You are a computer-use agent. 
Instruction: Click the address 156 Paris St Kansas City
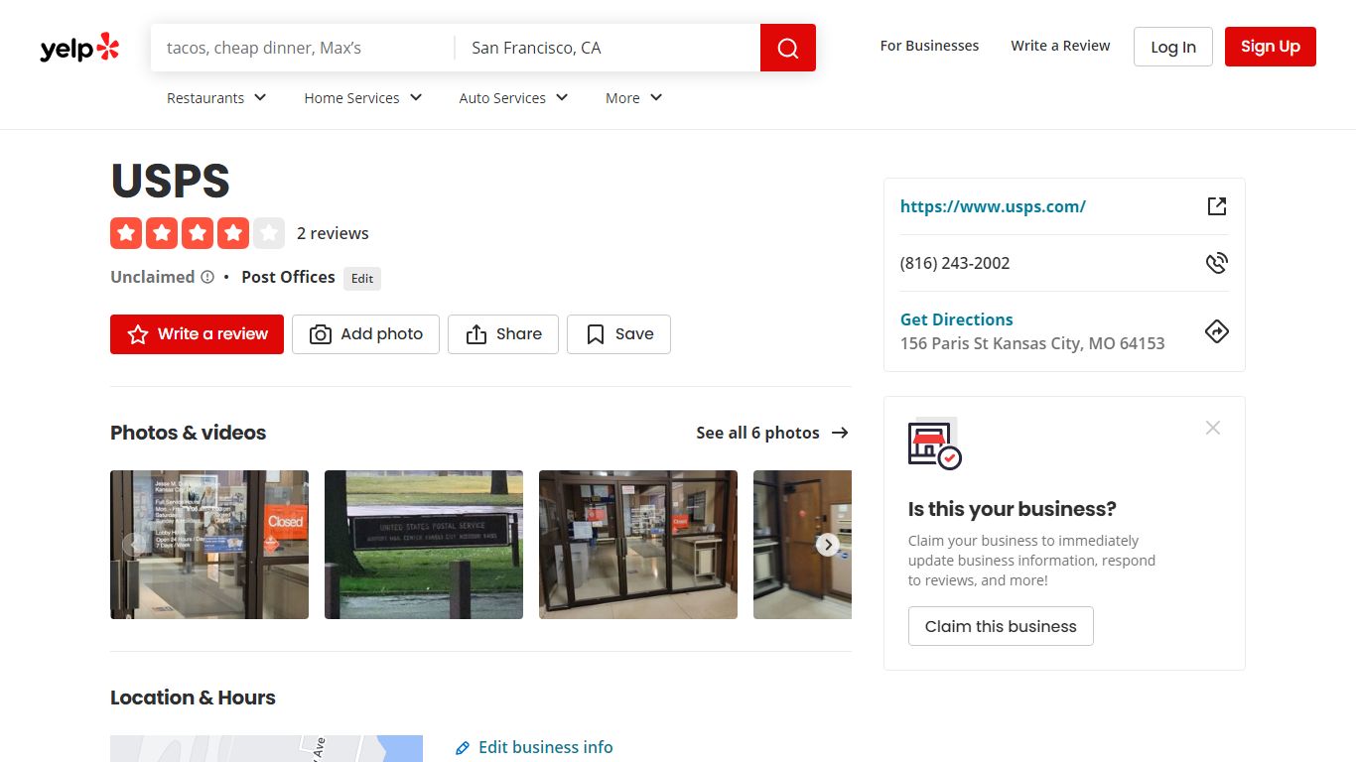(1032, 343)
